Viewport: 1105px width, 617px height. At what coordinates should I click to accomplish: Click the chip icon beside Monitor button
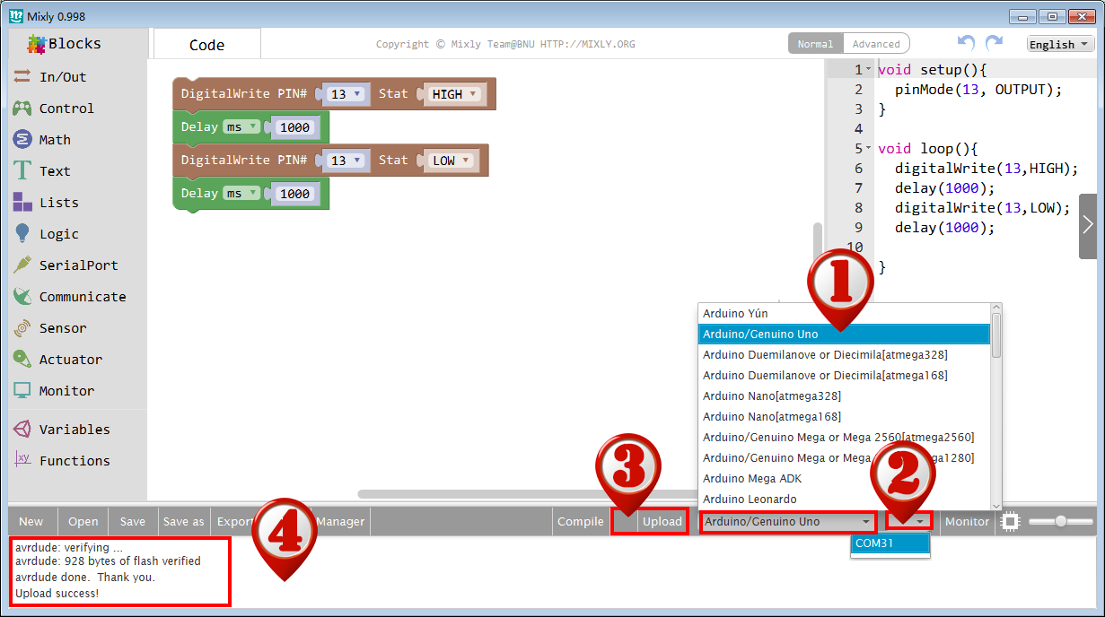[x=1011, y=521]
